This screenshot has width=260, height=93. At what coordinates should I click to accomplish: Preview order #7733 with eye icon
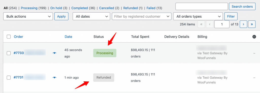coord(54,53)
